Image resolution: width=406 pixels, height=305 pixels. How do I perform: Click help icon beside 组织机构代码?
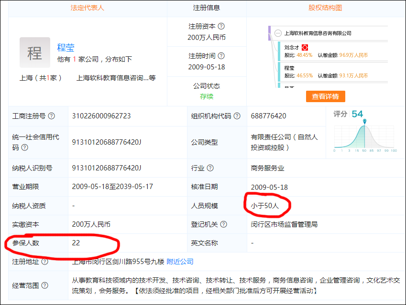pyautogui.click(x=237, y=116)
